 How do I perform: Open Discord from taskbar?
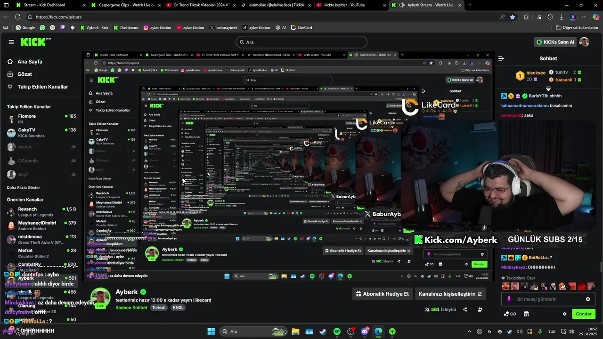point(365,331)
